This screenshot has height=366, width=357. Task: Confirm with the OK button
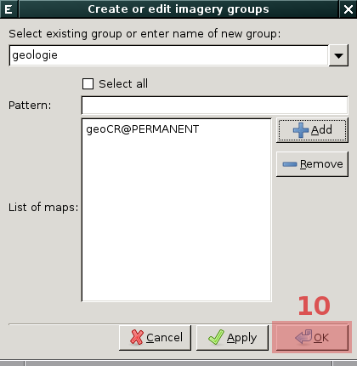[312, 338]
